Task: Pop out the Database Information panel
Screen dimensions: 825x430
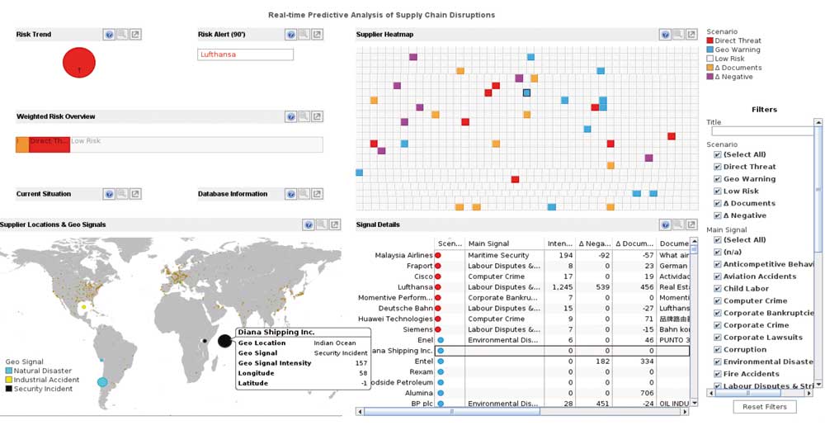Action: (318, 194)
